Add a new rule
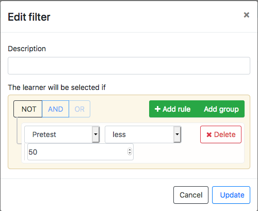The image size is (258, 211). point(173,109)
